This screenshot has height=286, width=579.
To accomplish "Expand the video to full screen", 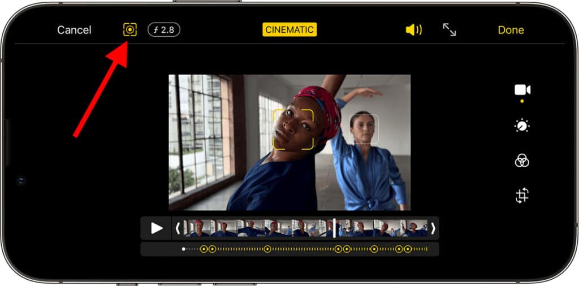I will point(450,30).
